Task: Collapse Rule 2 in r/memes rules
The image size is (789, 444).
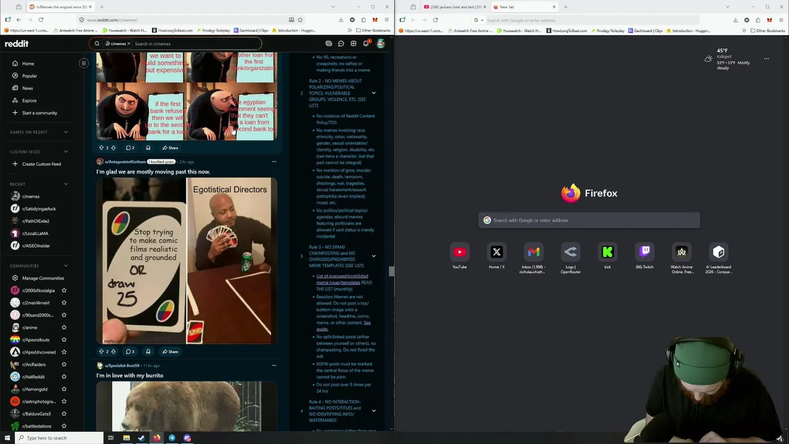Action: pos(374,93)
